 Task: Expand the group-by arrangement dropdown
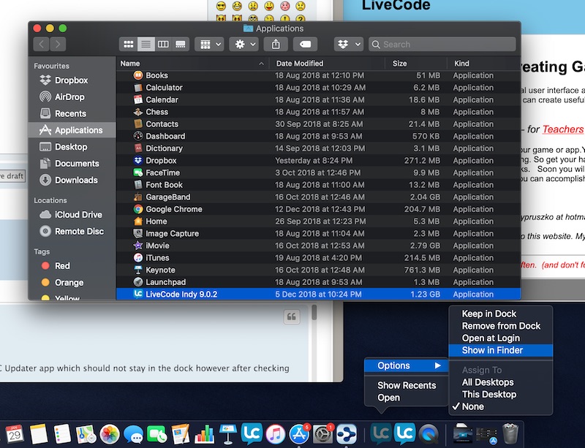[209, 44]
